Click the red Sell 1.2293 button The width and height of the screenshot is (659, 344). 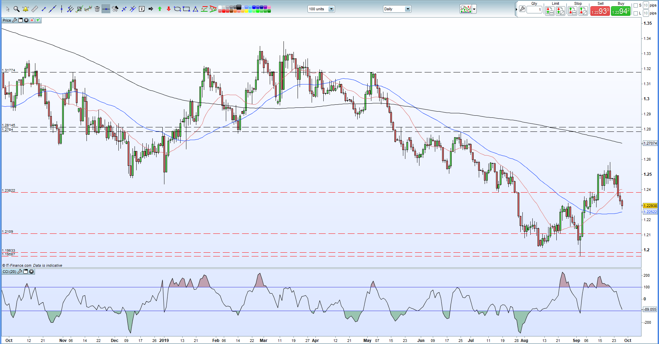[x=600, y=11]
